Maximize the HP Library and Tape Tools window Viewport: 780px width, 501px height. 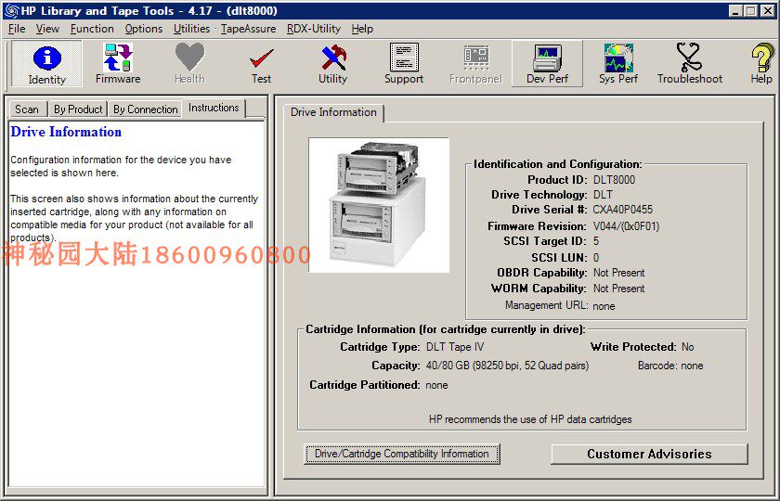[751, 10]
